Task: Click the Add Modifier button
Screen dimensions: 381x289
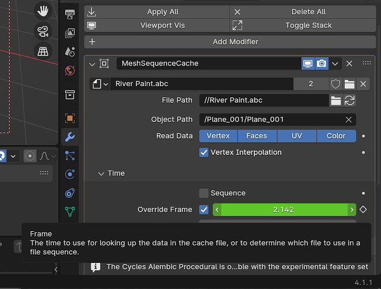Action: coord(230,42)
